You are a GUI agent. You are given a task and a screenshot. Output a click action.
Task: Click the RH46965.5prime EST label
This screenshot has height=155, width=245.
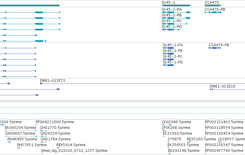(x=22, y=139)
